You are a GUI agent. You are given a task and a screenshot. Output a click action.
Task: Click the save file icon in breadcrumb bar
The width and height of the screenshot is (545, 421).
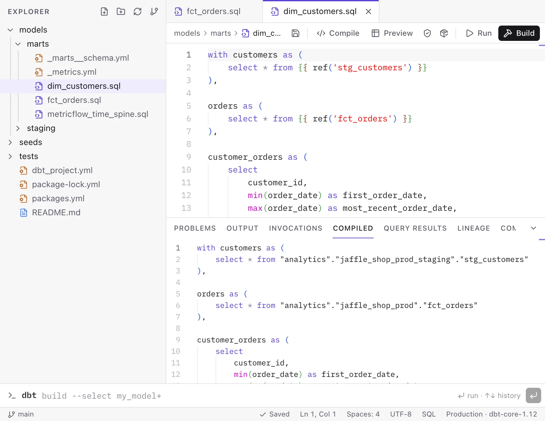click(296, 33)
